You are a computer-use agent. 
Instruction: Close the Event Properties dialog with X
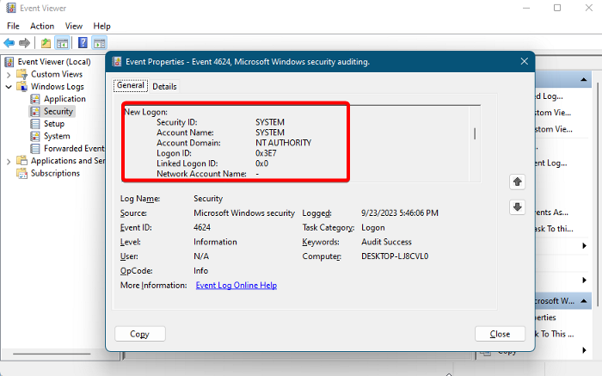click(x=524, y=61)
